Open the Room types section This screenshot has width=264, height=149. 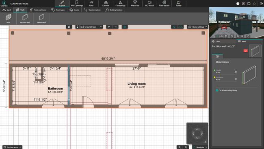(x=58, y=10)
